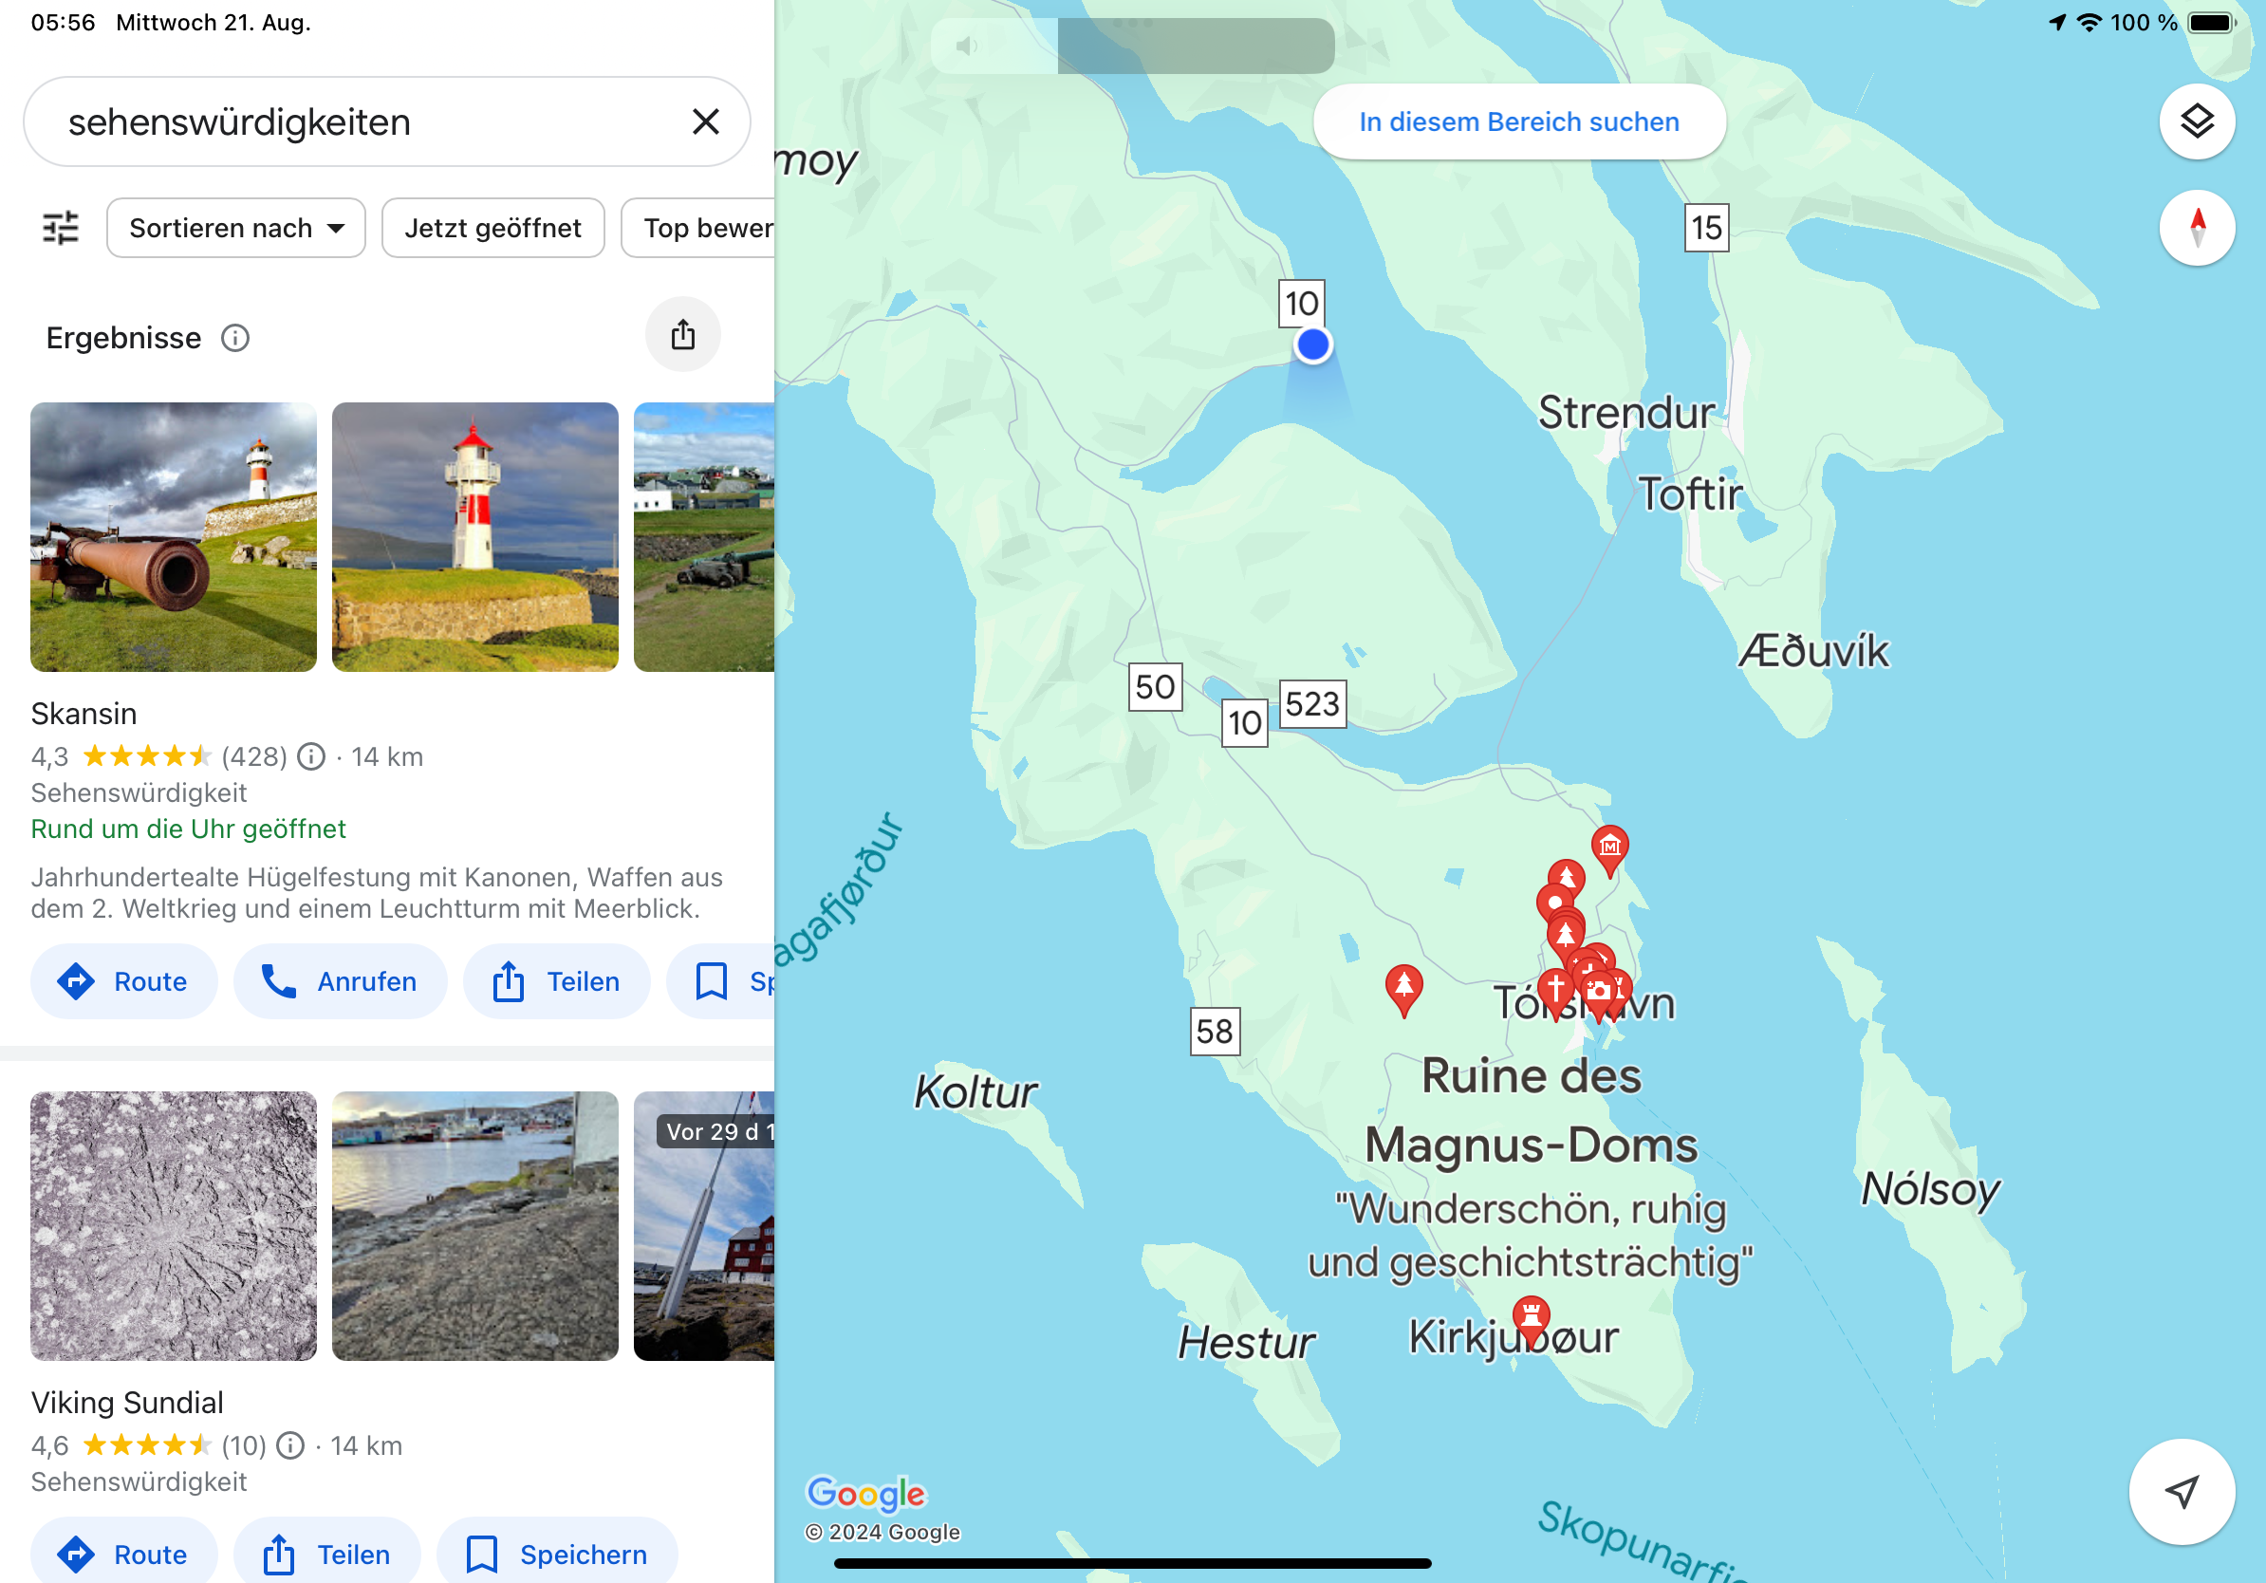The image size is (2266, 1583).
Task: Save Viking Sundial with Speichern
Action: 557,1554
